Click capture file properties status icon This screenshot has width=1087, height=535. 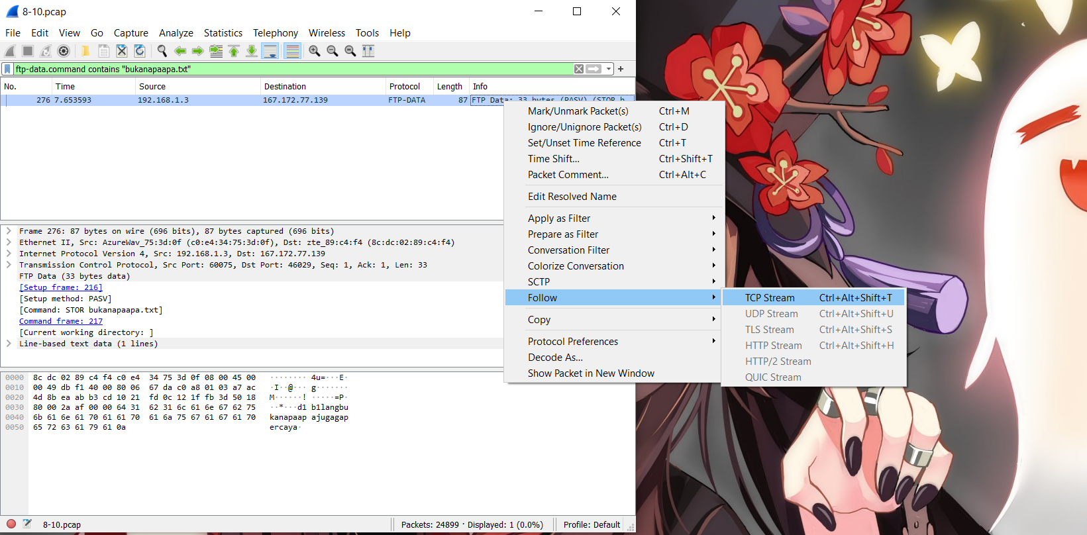pyautogui.click(x=27, y=524)
